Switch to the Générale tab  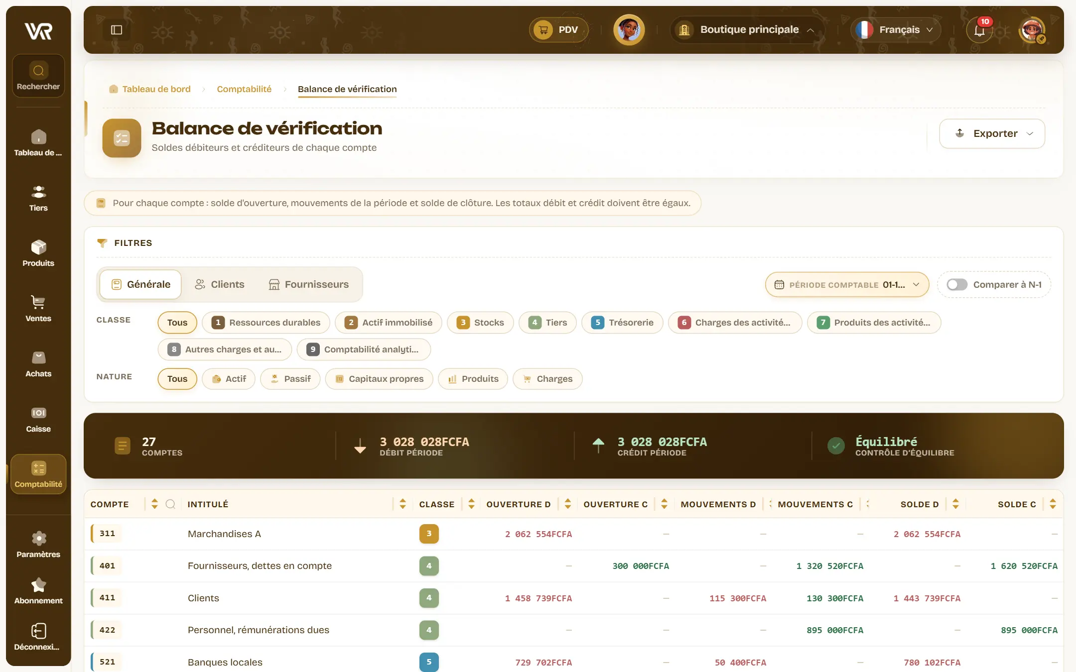[x=140, y=284]
